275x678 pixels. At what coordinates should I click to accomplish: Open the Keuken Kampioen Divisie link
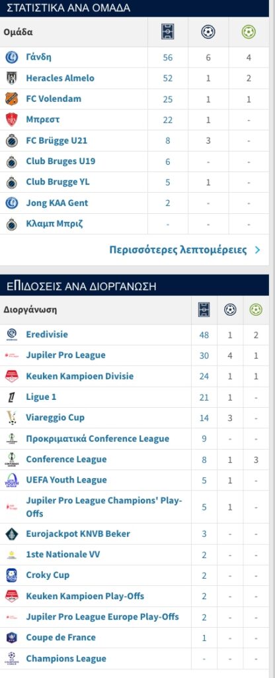(80, 376)
